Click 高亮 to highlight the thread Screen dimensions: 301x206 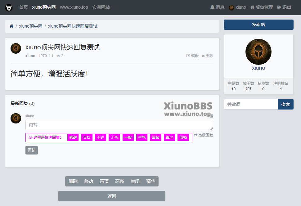click(x=119, y=181)
